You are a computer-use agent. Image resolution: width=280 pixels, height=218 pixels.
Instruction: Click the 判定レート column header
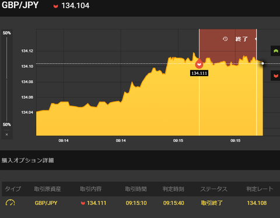tap(260, 189)
